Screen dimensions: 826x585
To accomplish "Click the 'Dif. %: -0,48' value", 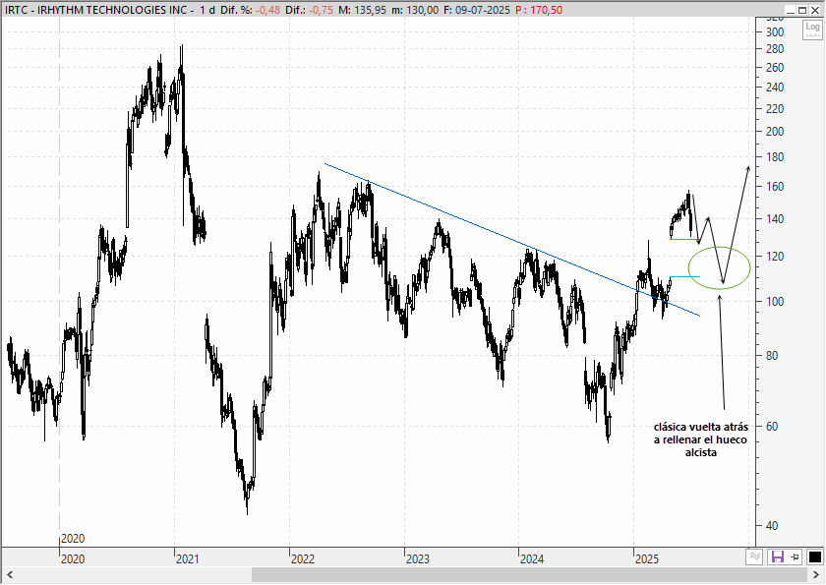I will pos(250,10).
